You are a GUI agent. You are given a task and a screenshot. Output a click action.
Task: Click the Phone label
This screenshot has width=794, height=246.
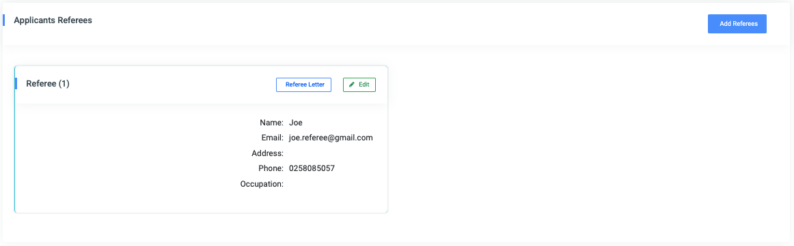click(271, 168)
